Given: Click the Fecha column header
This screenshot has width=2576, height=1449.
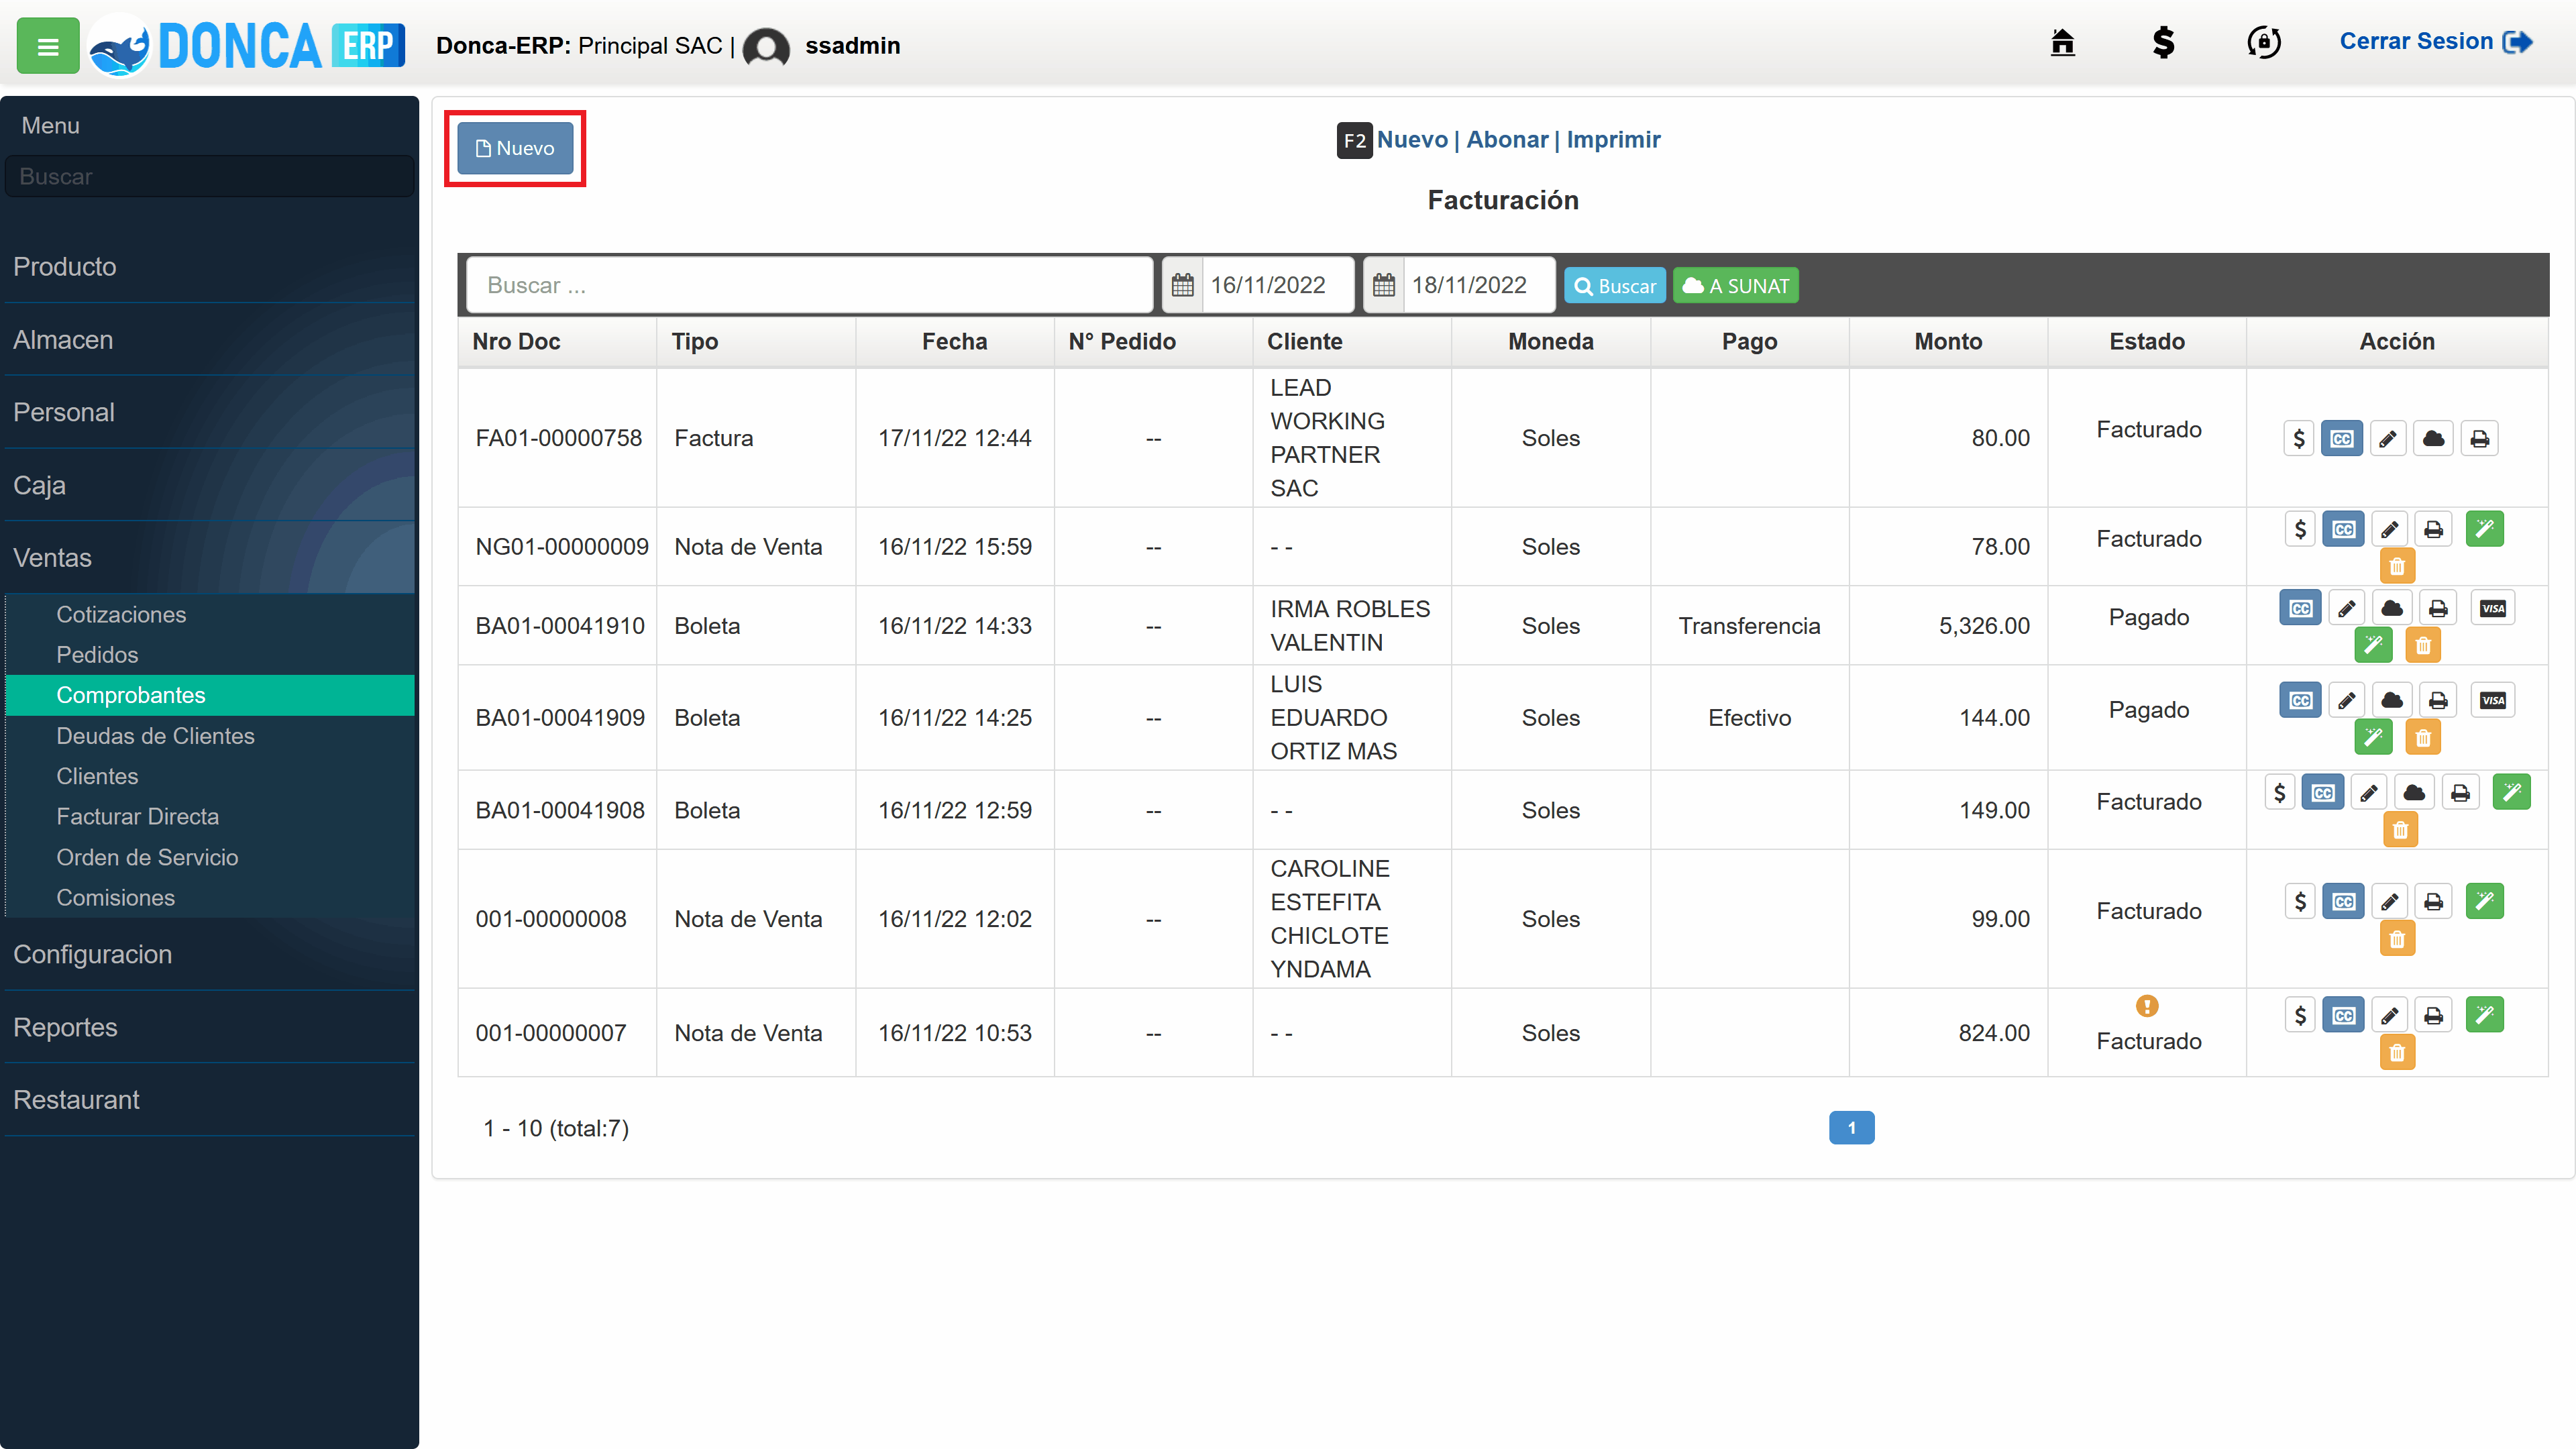Looking at the screenshot, I should [x=954, y=341].
